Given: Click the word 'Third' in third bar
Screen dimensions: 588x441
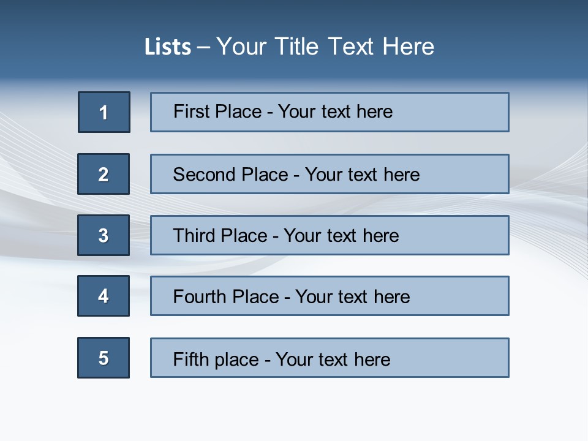Looking at the screenshot, I should click(x=195, y=236).
